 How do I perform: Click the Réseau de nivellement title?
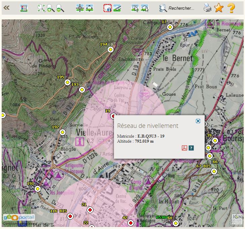tap(148, 126)
